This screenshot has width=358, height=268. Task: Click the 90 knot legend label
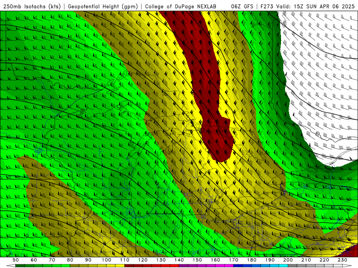(x=88, y=260)
